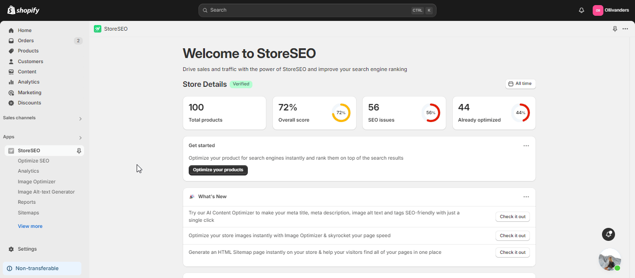Viewport: 635px width, 278px height.
Task: Open Sitemaps submenu item
Action: 28,213
